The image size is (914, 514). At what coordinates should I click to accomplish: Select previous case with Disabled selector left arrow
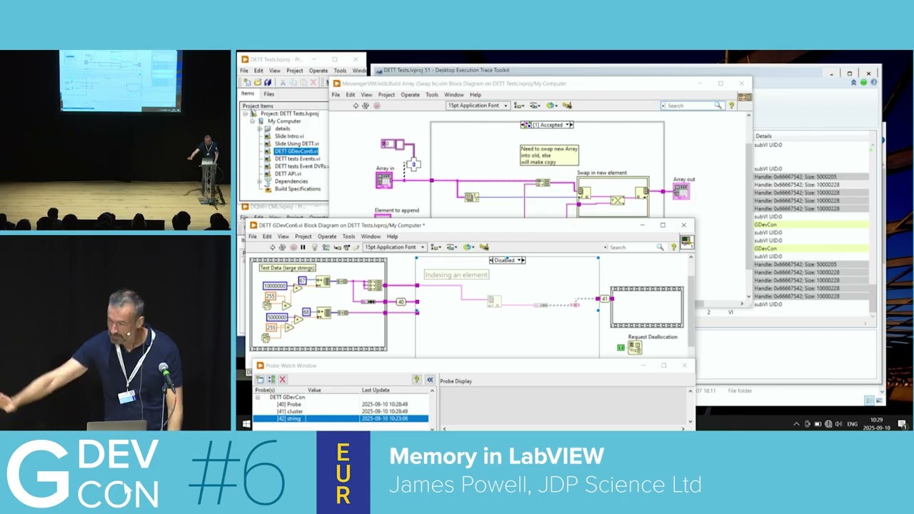click(x=492, y=260)
